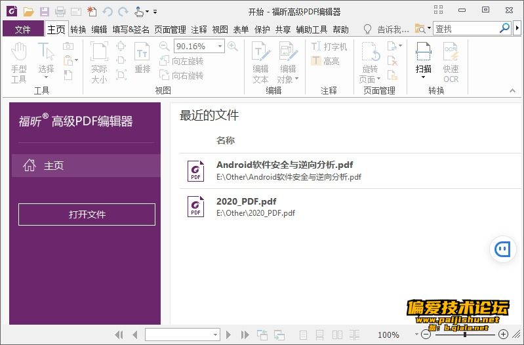524x345 pixels.
Task: Click the open folder icon in quick access toolbar
Action: pos(29,12)
